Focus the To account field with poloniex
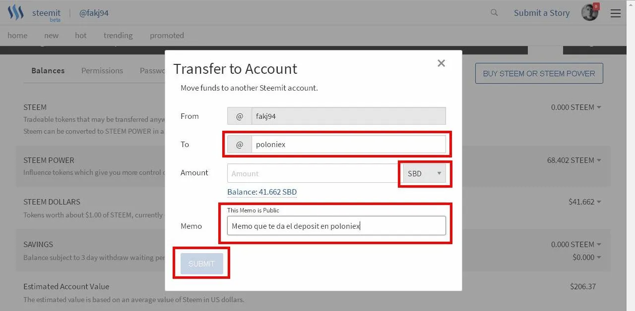This screenshot has width=635, height=311. [x=348, y=145]
